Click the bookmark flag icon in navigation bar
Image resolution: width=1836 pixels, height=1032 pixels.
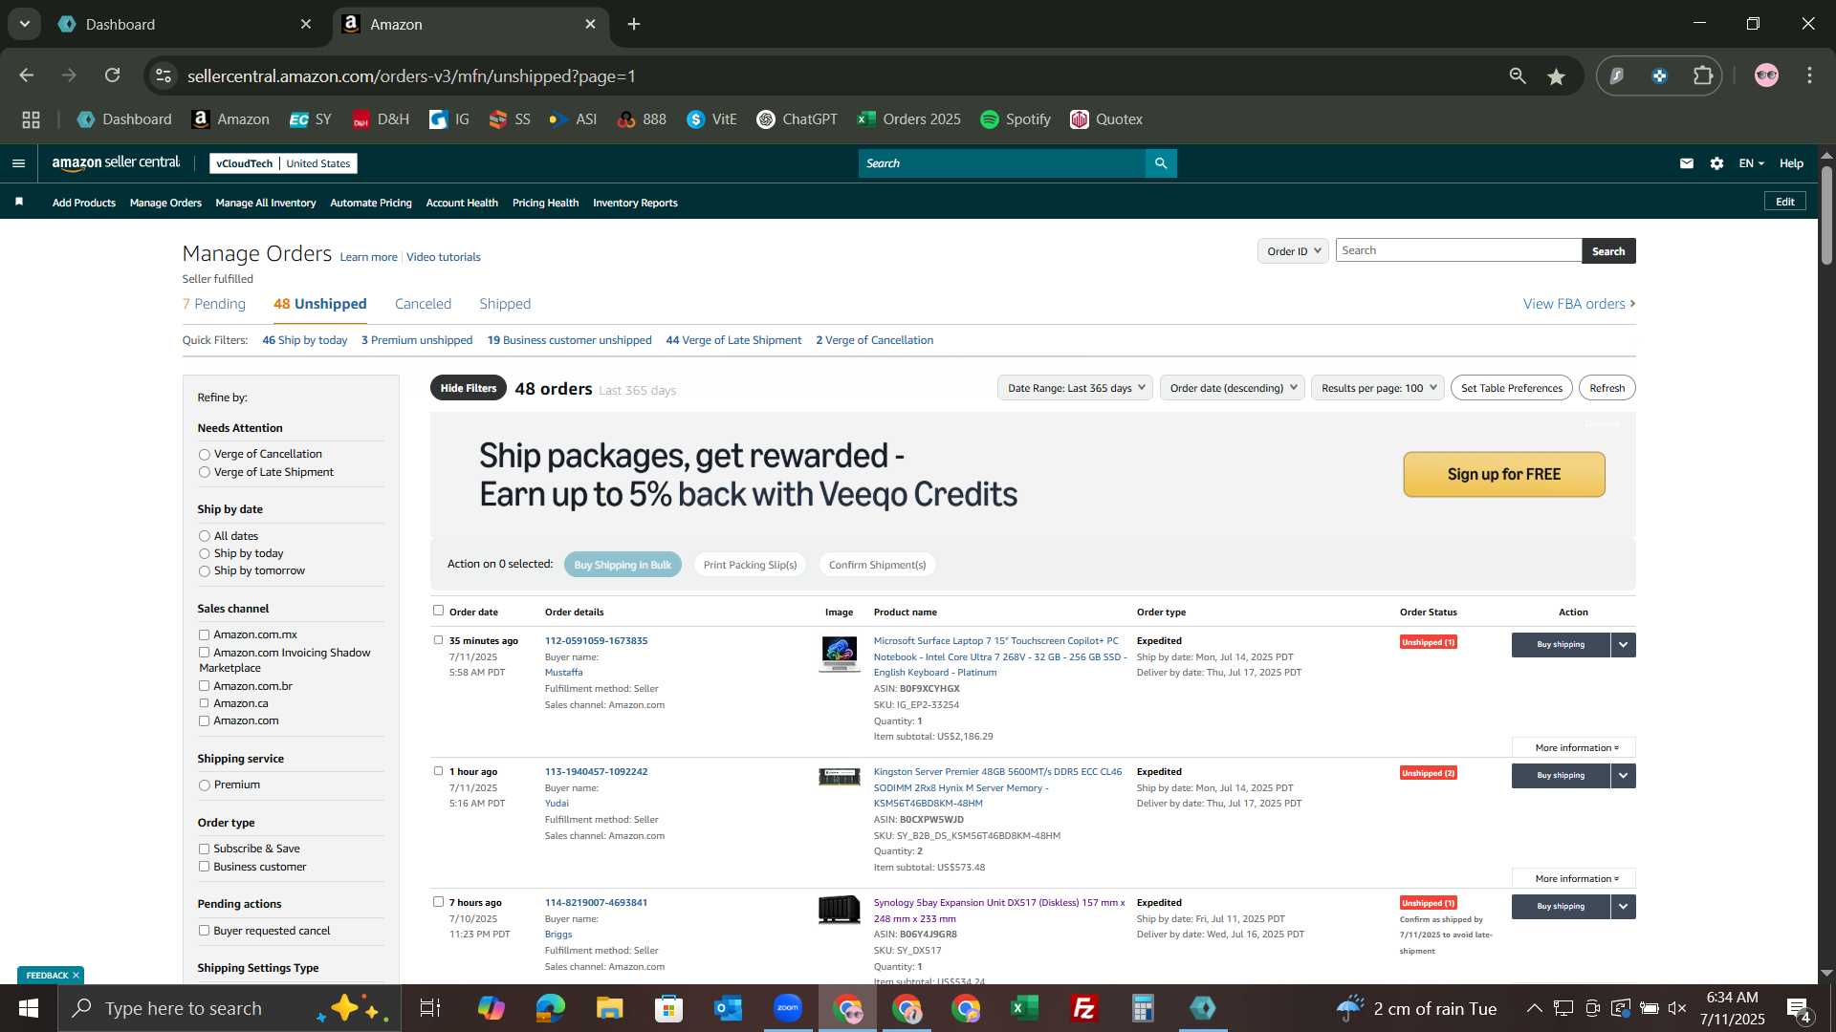tap(19, 202)
